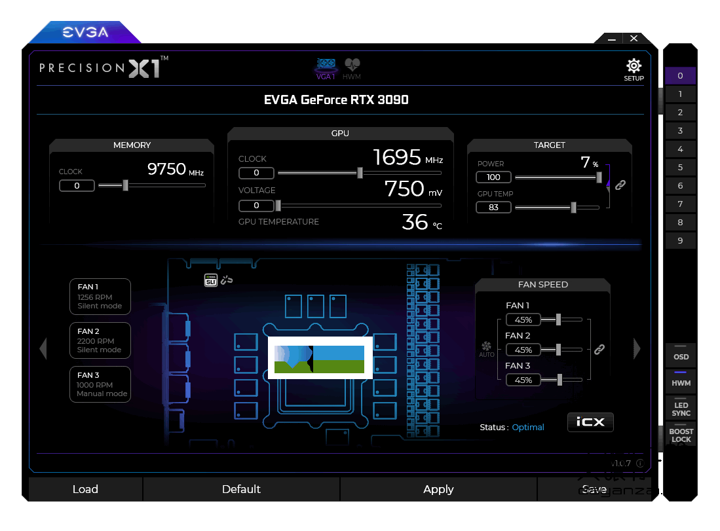Screen dimensions: 720x531
Task: Select profile slot 2
Action: click(x=680, y=113)
